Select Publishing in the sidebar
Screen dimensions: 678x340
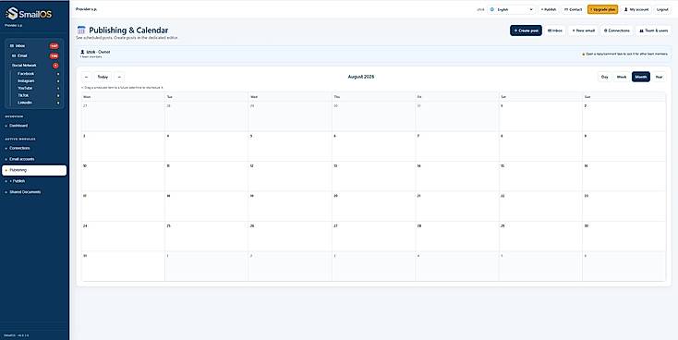click(34, 170)
